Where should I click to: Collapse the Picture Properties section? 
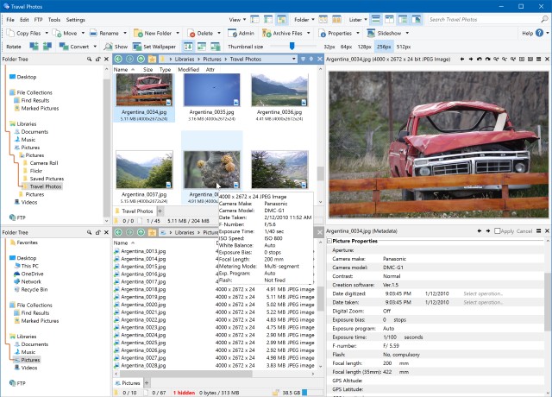click(329, 241)
